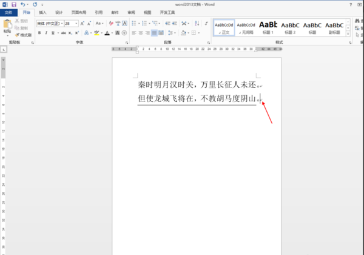
Task: Expand the styles gallery More button
Action: tap(348, 33)
